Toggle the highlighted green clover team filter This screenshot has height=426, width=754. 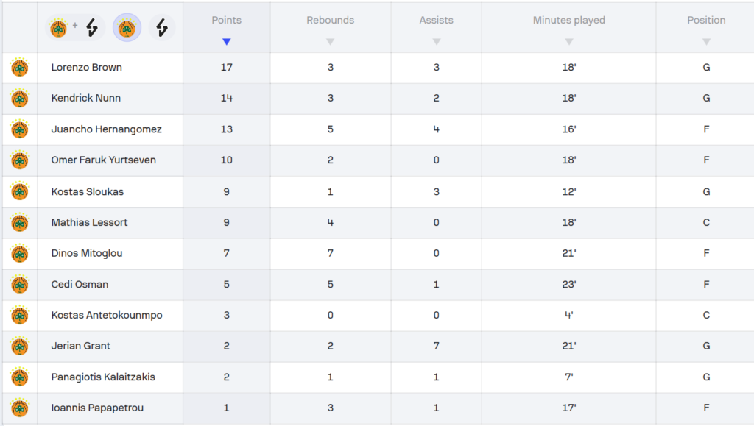click(x=127, y=28)
